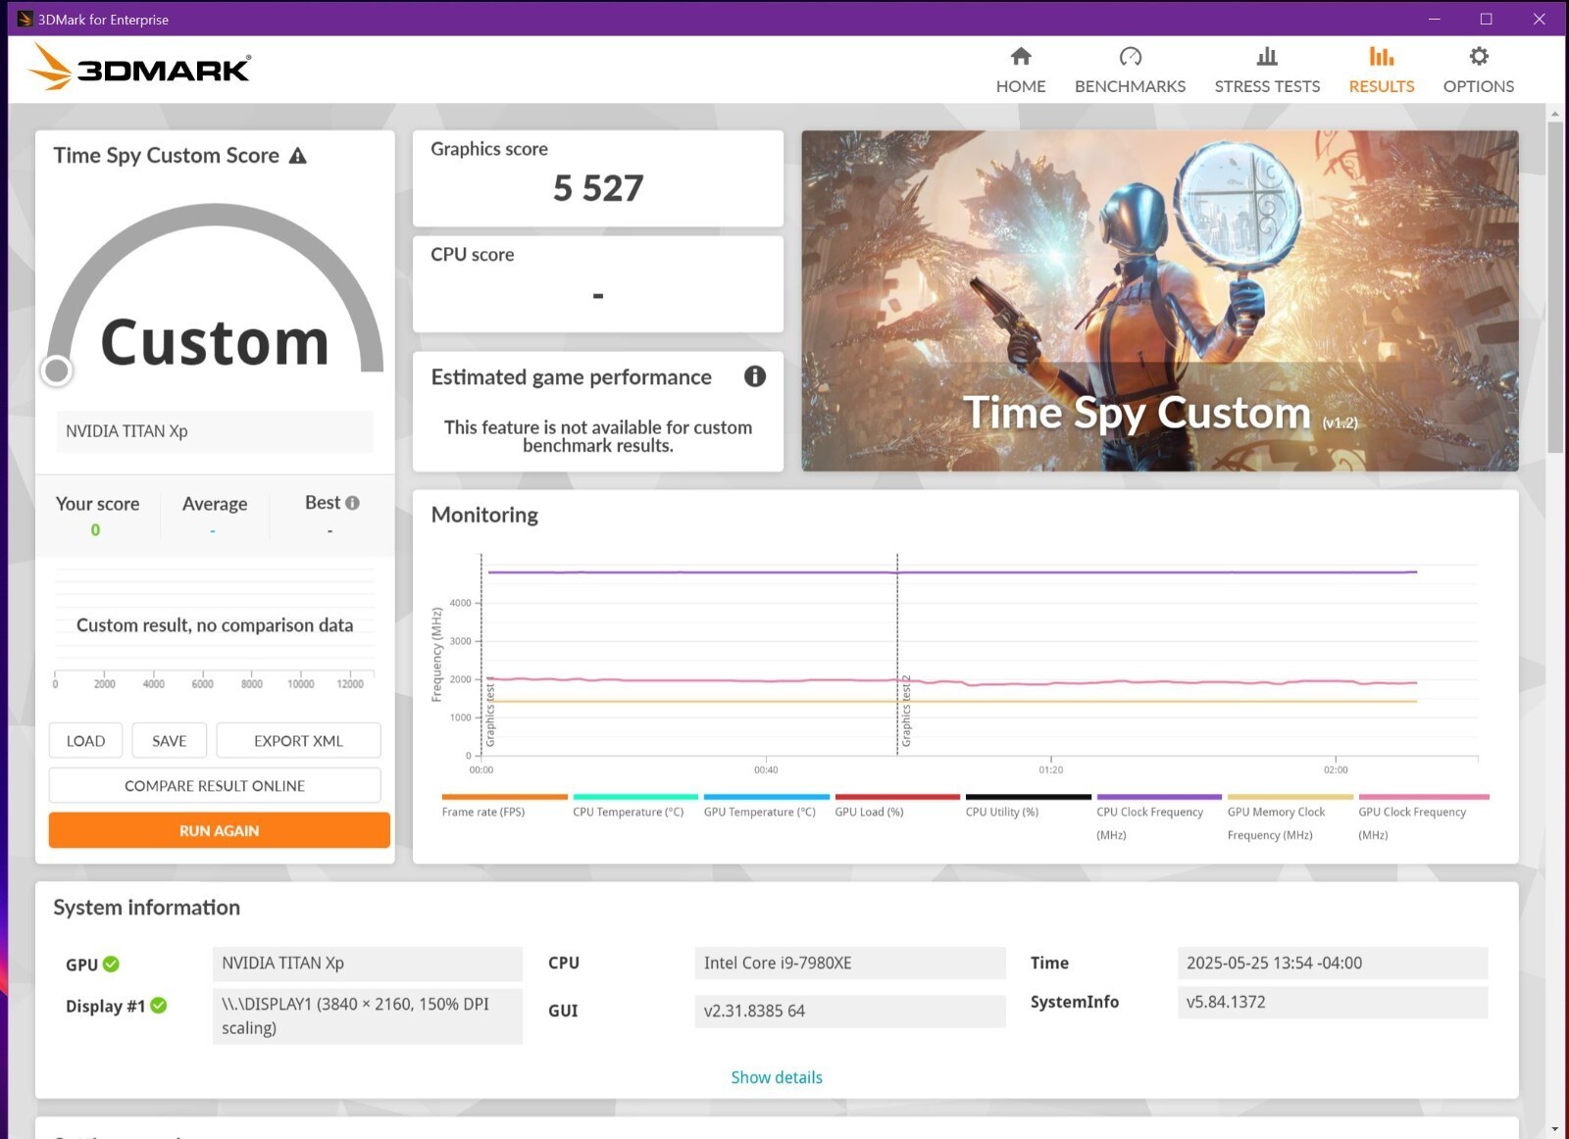Expand system info via Show details
Image resolution: width=1569 pixels, height=1139 pixels.
pyautogui.click(x=776, y=1077)
